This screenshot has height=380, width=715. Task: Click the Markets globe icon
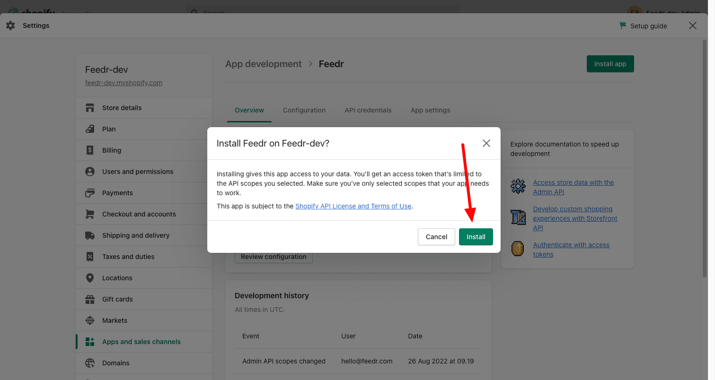[x=90, y=320]
